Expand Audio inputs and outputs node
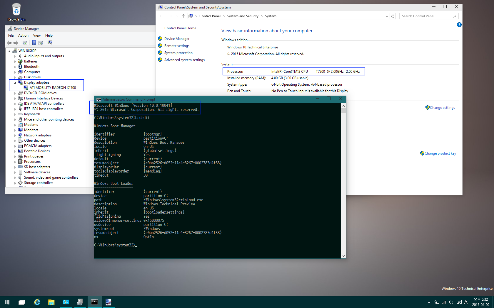 [x=15, y=56]
